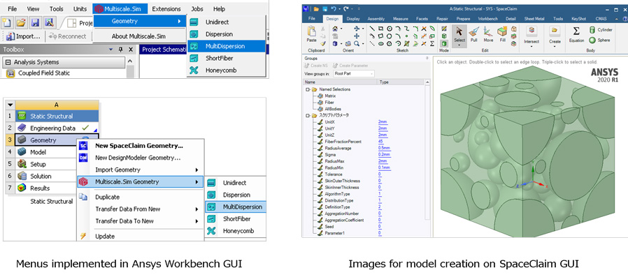
Task: Select the Pull tool in Edit group
Action: click(x=474, y=33)
